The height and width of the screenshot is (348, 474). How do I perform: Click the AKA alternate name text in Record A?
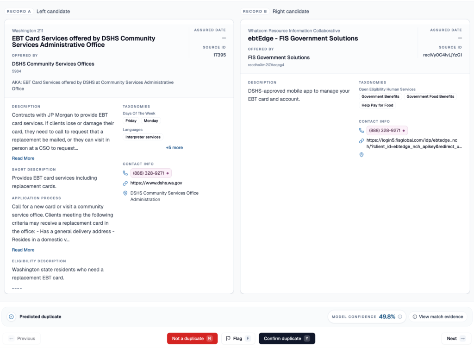coord(93,85)
